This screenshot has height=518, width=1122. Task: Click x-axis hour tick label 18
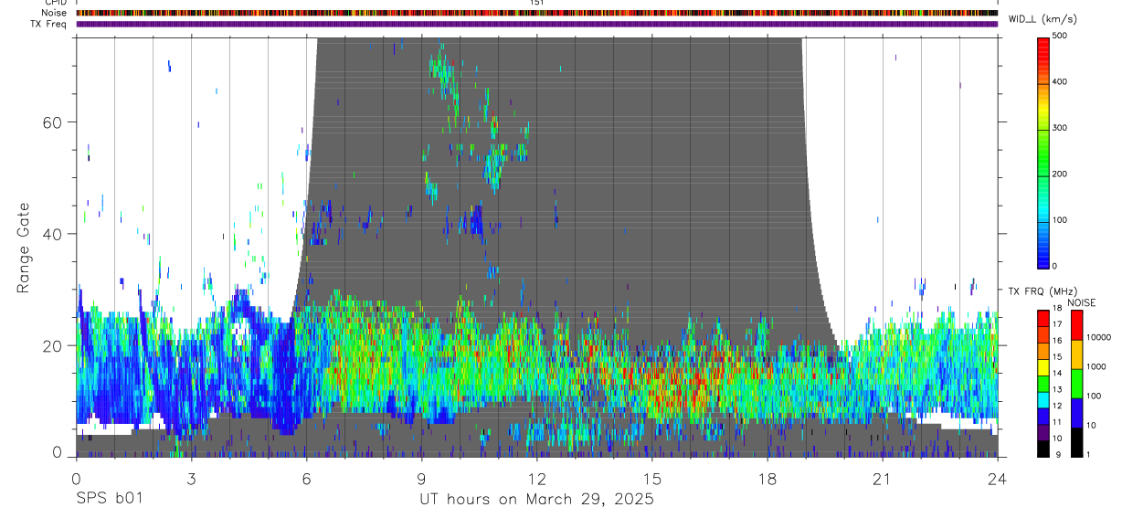point(767,478)
